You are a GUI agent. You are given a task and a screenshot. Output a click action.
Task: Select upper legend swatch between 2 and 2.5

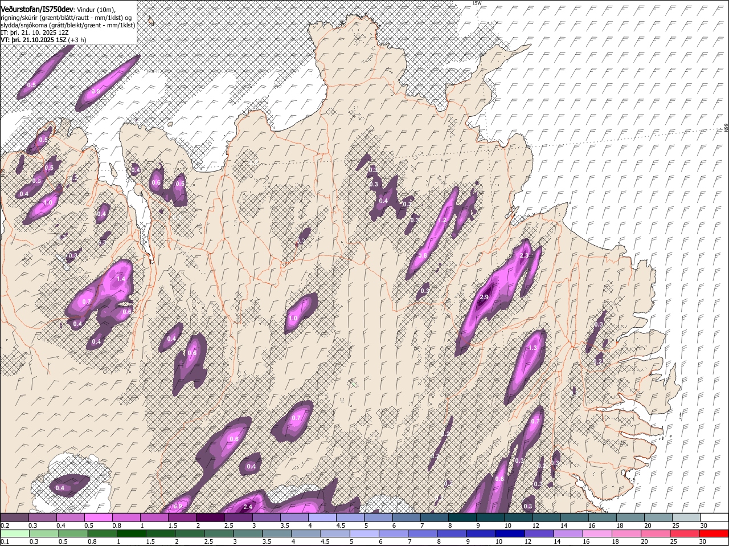point(210,518)
